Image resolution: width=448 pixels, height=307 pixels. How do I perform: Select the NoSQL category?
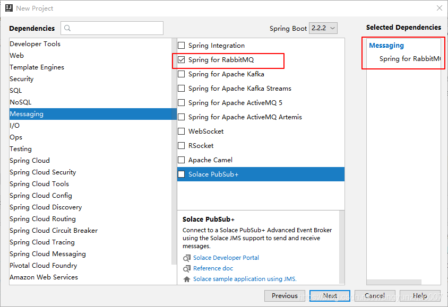(x=90, y=102)
